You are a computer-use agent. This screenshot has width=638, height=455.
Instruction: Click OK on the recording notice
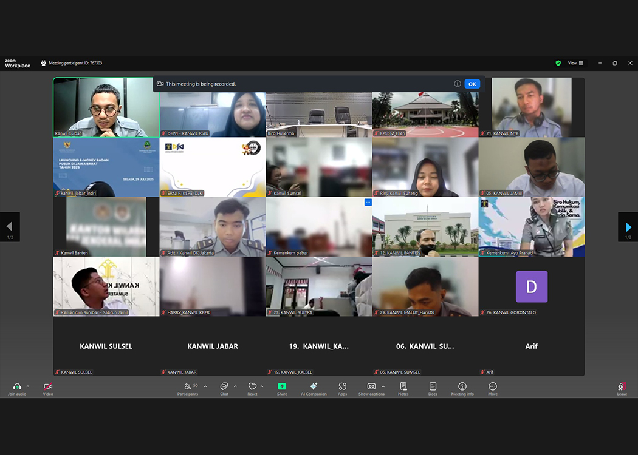click(472, 84)
